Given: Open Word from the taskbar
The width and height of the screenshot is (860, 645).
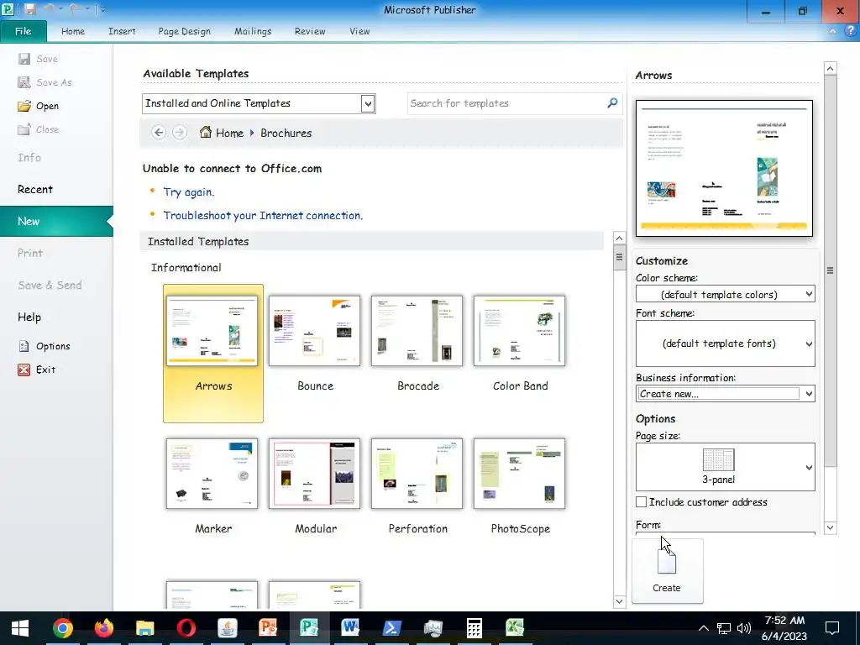Looking at the screenshot, I should click(x=350, y=628).
